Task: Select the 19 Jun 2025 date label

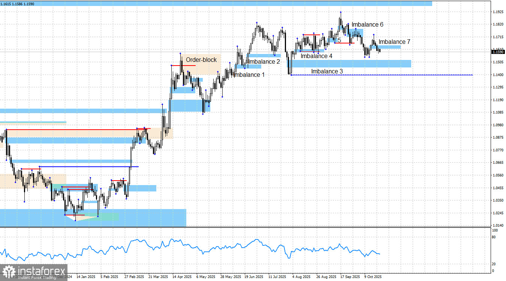Action: pyautogui.click(x=254, y=277)
